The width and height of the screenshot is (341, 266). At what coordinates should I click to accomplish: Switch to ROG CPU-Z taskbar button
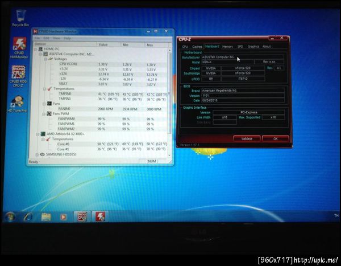click(82, 216)
